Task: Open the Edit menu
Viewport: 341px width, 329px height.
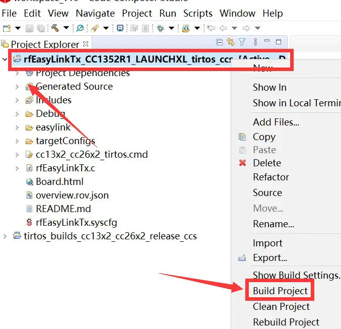Action: click(32, 14)
